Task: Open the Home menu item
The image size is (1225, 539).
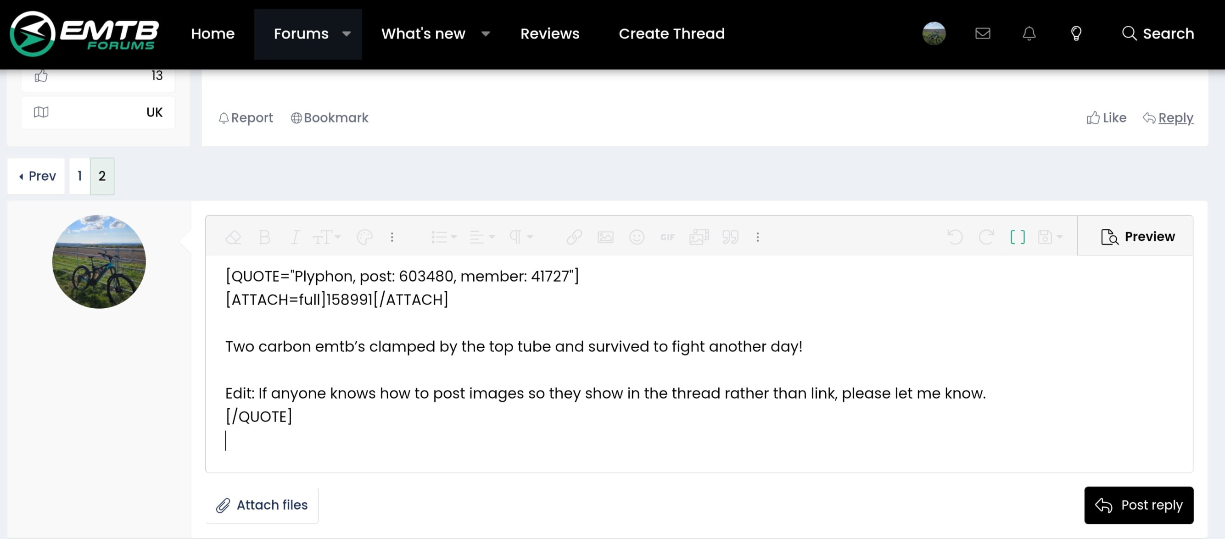Action: 213,34
